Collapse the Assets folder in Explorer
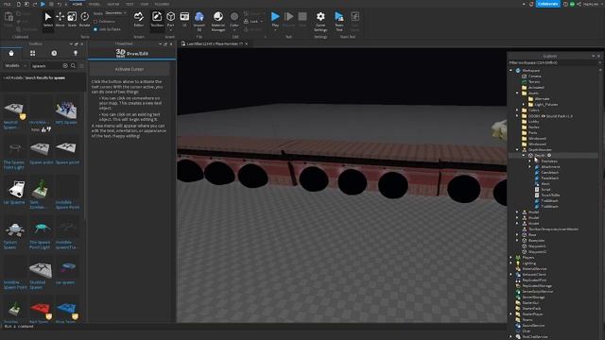Viewport: 605px width, 340px height. [x=517, y=93]
